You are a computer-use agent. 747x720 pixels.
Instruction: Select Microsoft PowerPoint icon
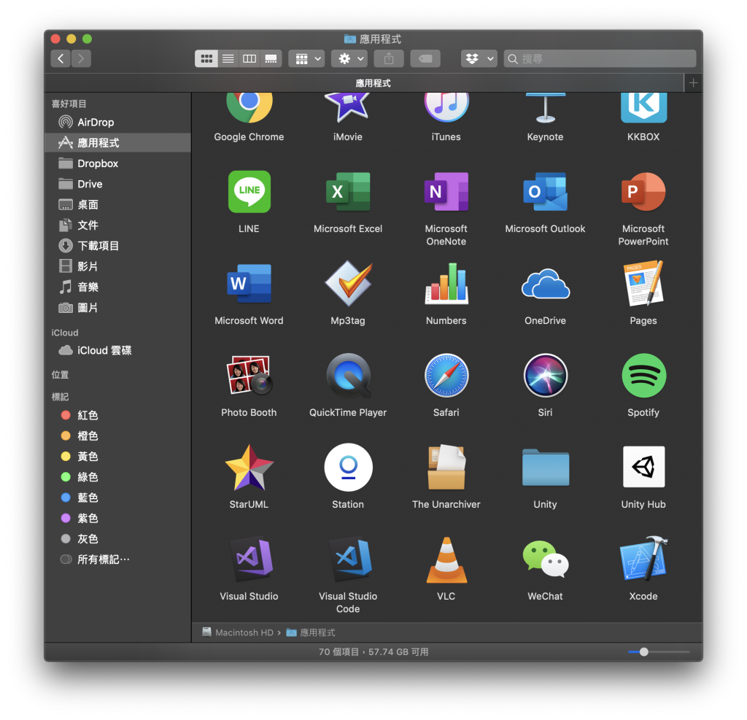point(643,192)
